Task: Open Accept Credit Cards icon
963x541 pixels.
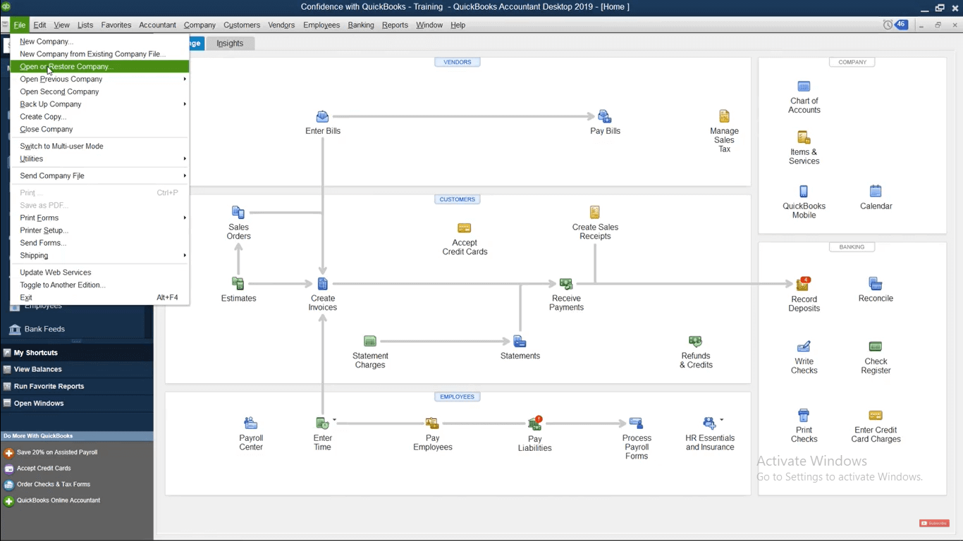Action: [x=465, y=228]
